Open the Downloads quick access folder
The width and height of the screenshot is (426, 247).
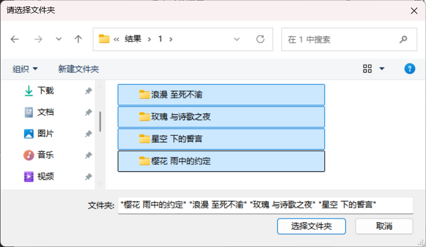point(39,91)
